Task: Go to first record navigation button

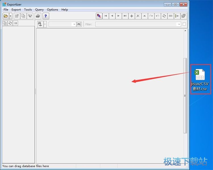Action: tap(106, 16)
